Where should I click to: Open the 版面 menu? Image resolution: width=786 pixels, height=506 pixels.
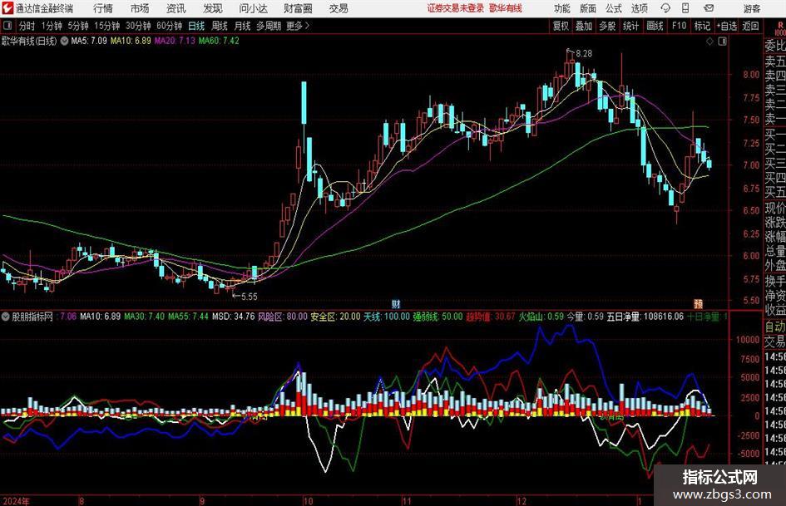[x=587, y=8]
